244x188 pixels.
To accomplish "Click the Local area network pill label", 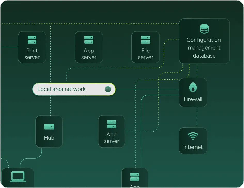I will (x=61, y=89).
